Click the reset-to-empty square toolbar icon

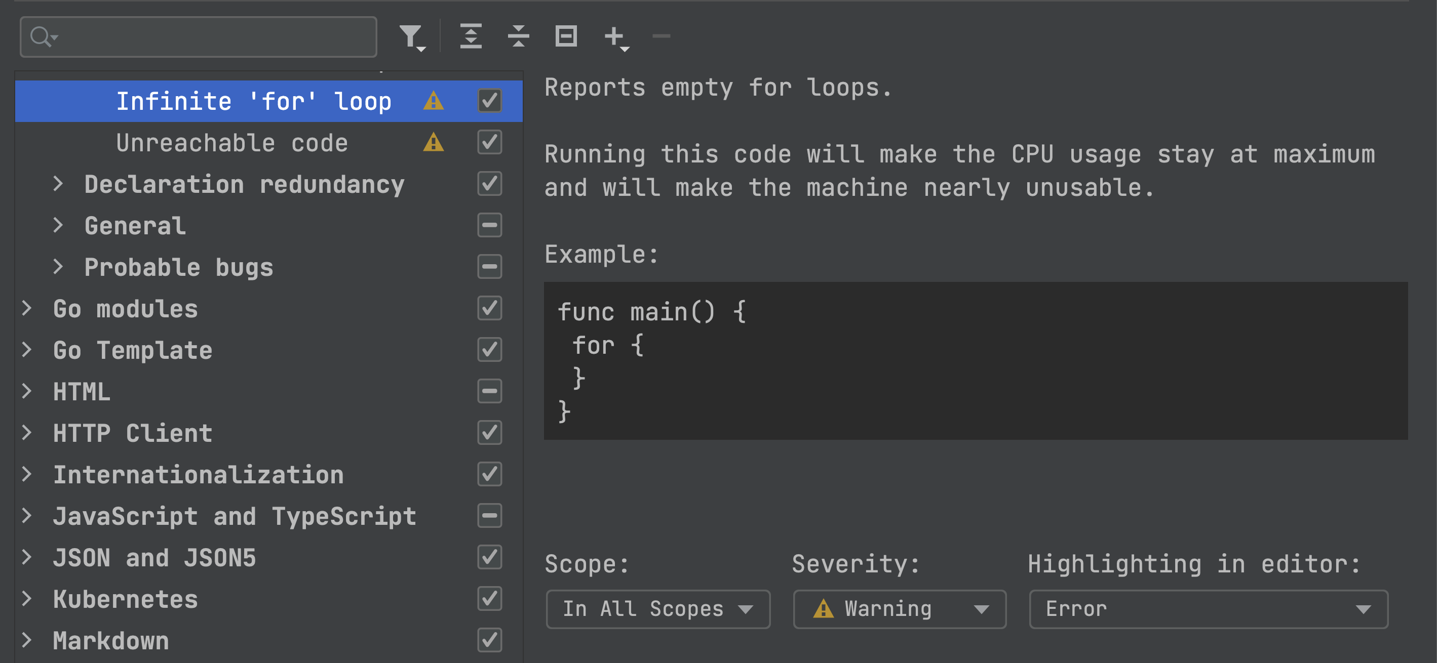566,37
